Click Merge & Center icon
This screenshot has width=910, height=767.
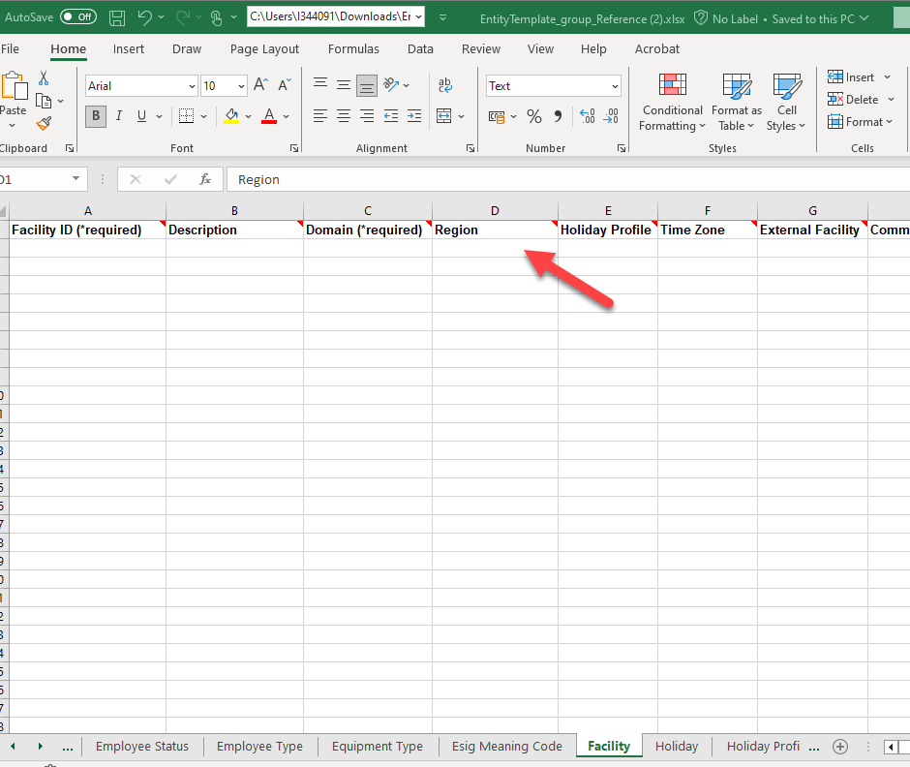[444, 116]
